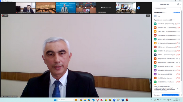Unmute OSCE Sebastian Baumann microphone icon

pos(177,78)
